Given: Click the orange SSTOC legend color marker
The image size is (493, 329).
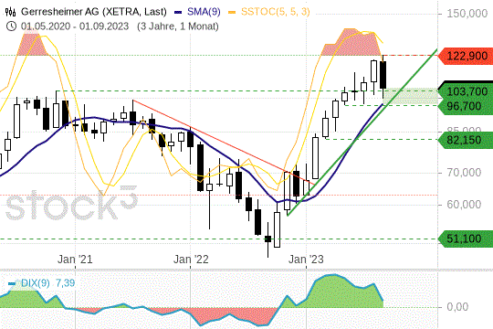Looking at the screenshot, I should [232, 12].
